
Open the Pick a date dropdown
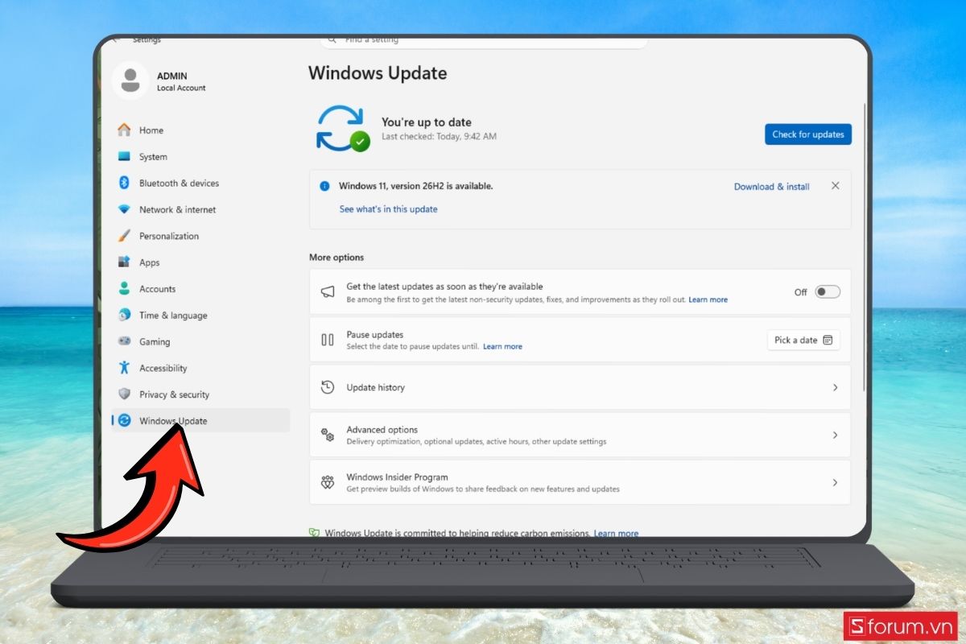coord(803,340)
